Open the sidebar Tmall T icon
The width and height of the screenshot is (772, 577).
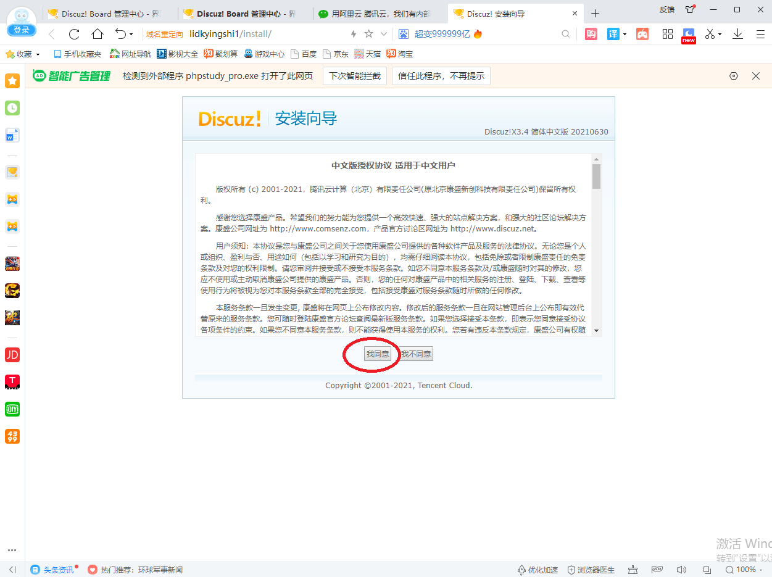[12, 381]
